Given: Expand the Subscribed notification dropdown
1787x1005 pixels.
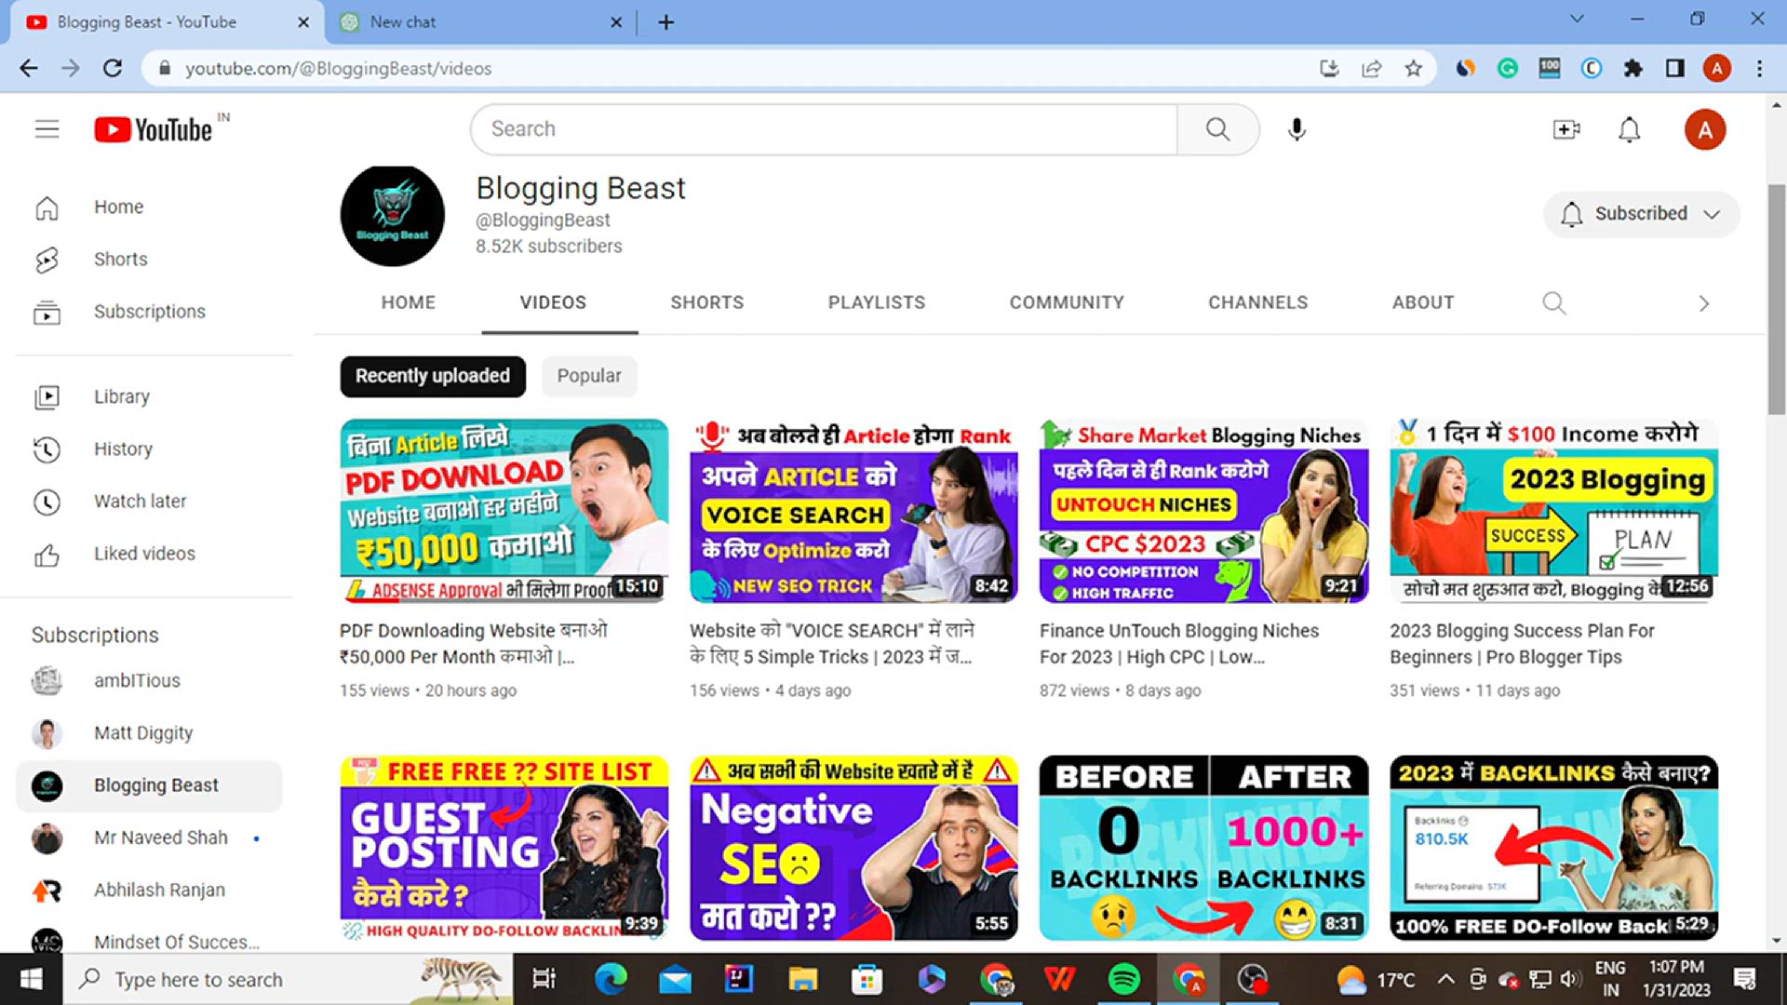Looking at the screenshot, I should click(1642, 214).
